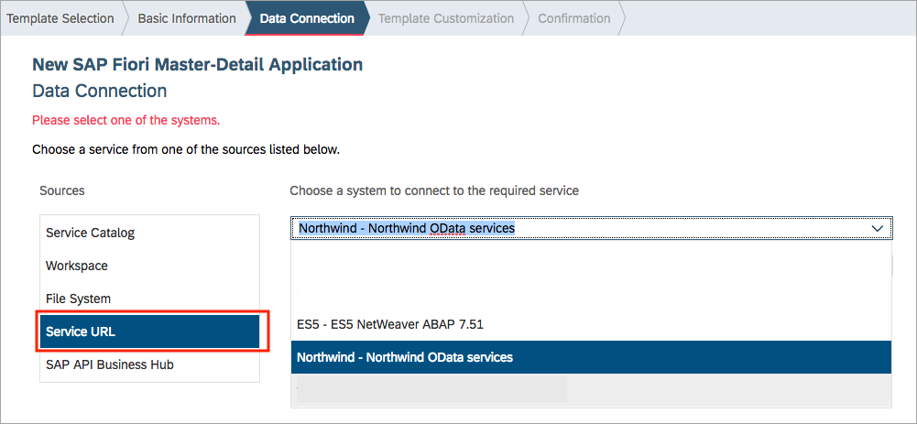Click the New SAP Fiori Master-Detail Application heading
This screenshot has height=424, width=917.
coord(198,64)
